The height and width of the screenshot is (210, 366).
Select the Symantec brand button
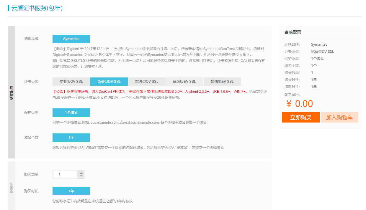[x=71, y=39]
